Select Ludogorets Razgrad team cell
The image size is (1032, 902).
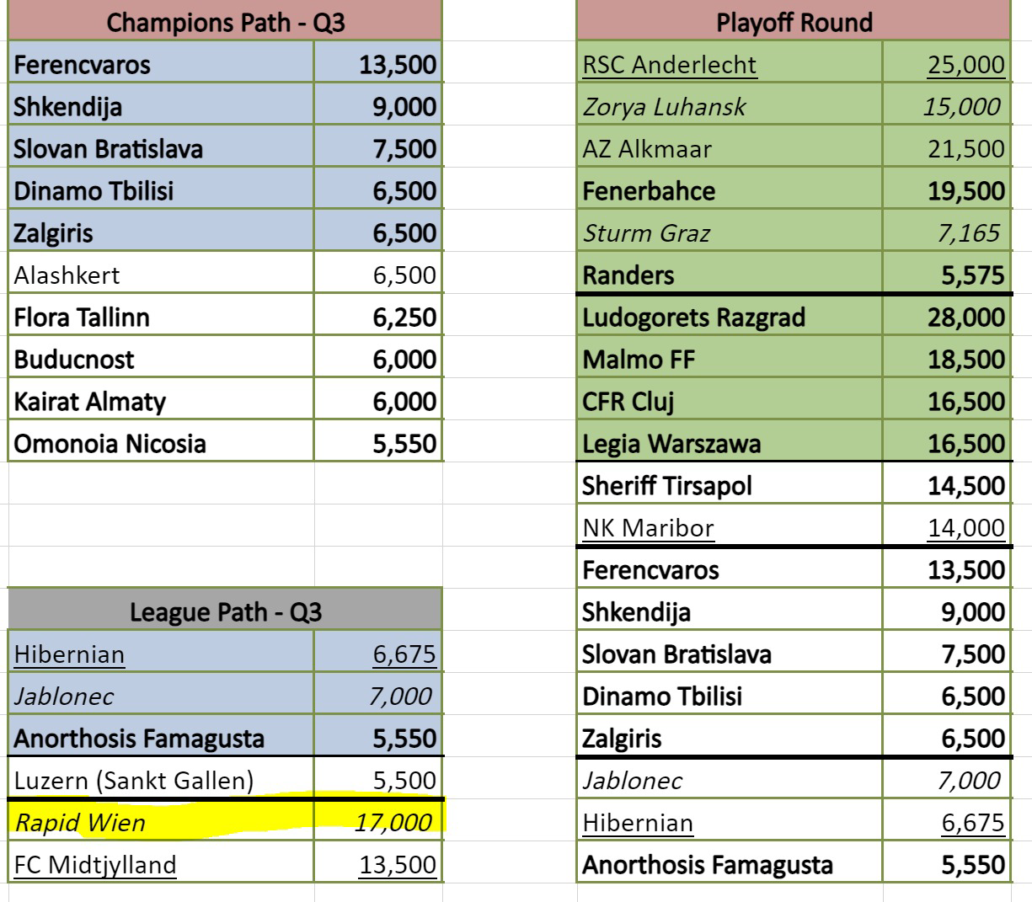[x=730, y=317]
